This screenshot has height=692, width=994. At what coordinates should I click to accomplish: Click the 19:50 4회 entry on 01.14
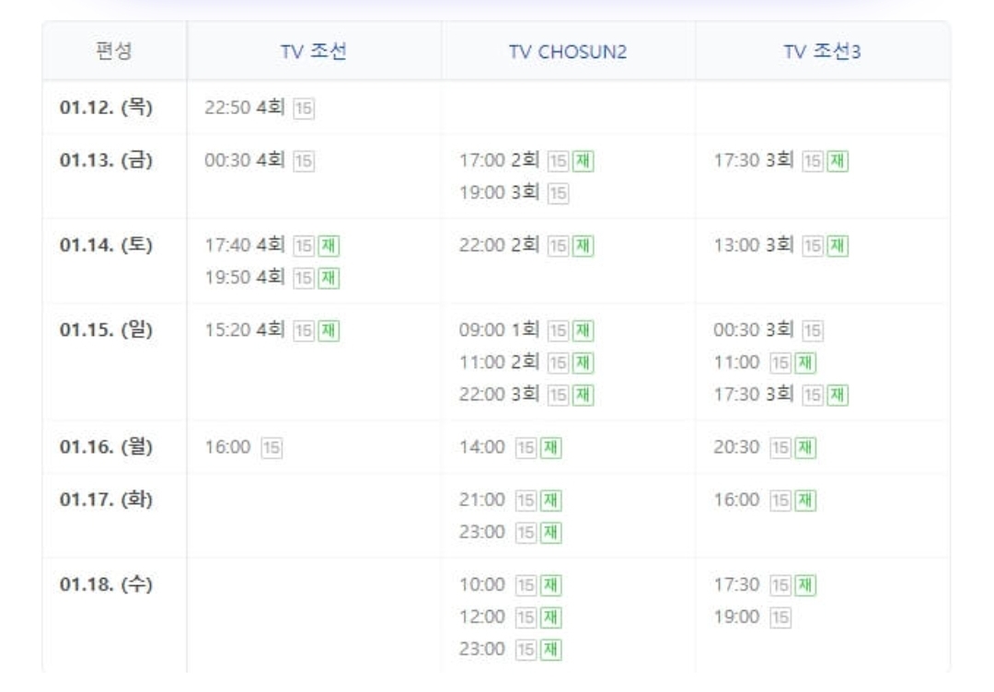click(244, 277)
